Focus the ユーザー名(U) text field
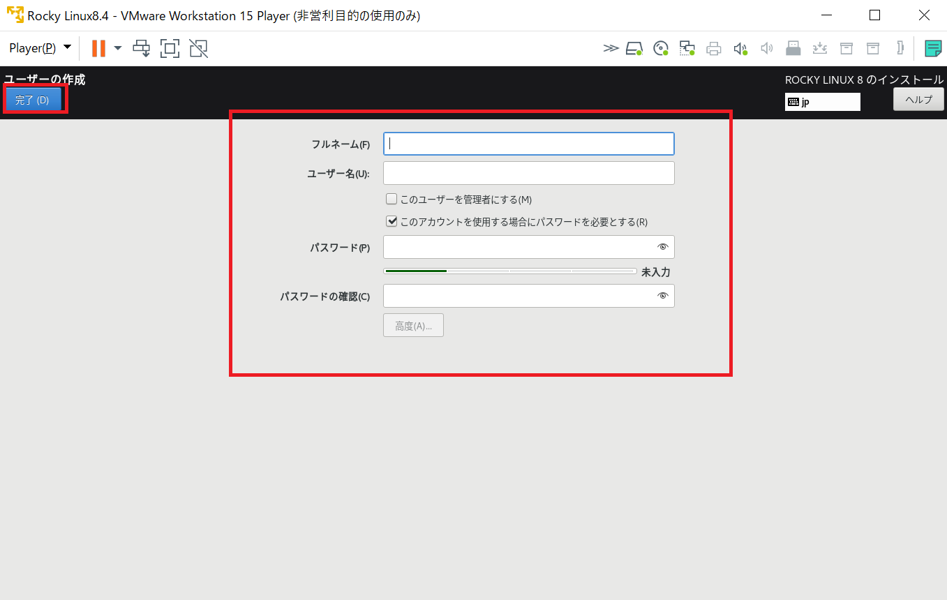The image size is (947, 600). click(529, 173)
